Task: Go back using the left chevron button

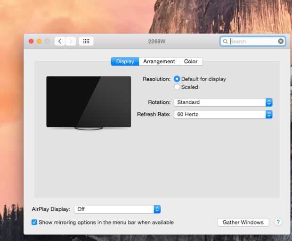Action: pyautogui.click(x=60, y=41)
